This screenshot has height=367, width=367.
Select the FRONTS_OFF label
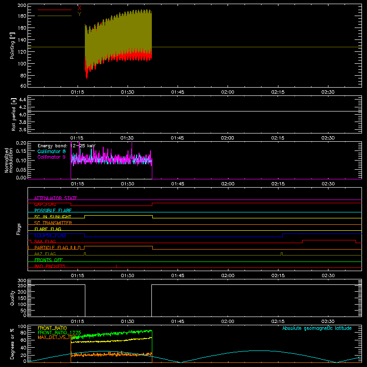(49, 260)
